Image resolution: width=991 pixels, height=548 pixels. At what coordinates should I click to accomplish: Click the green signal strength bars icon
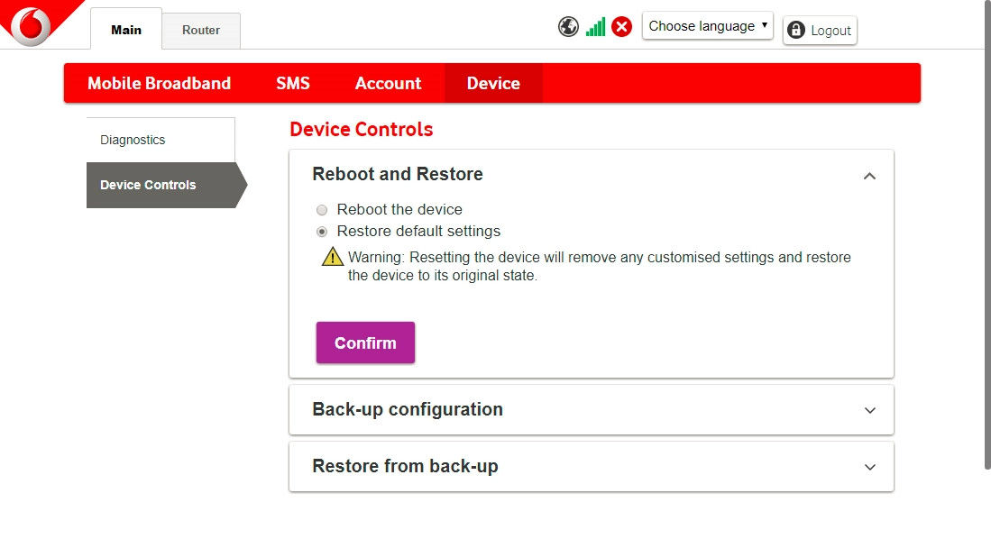pyautogui.click(x=594, y=26)
